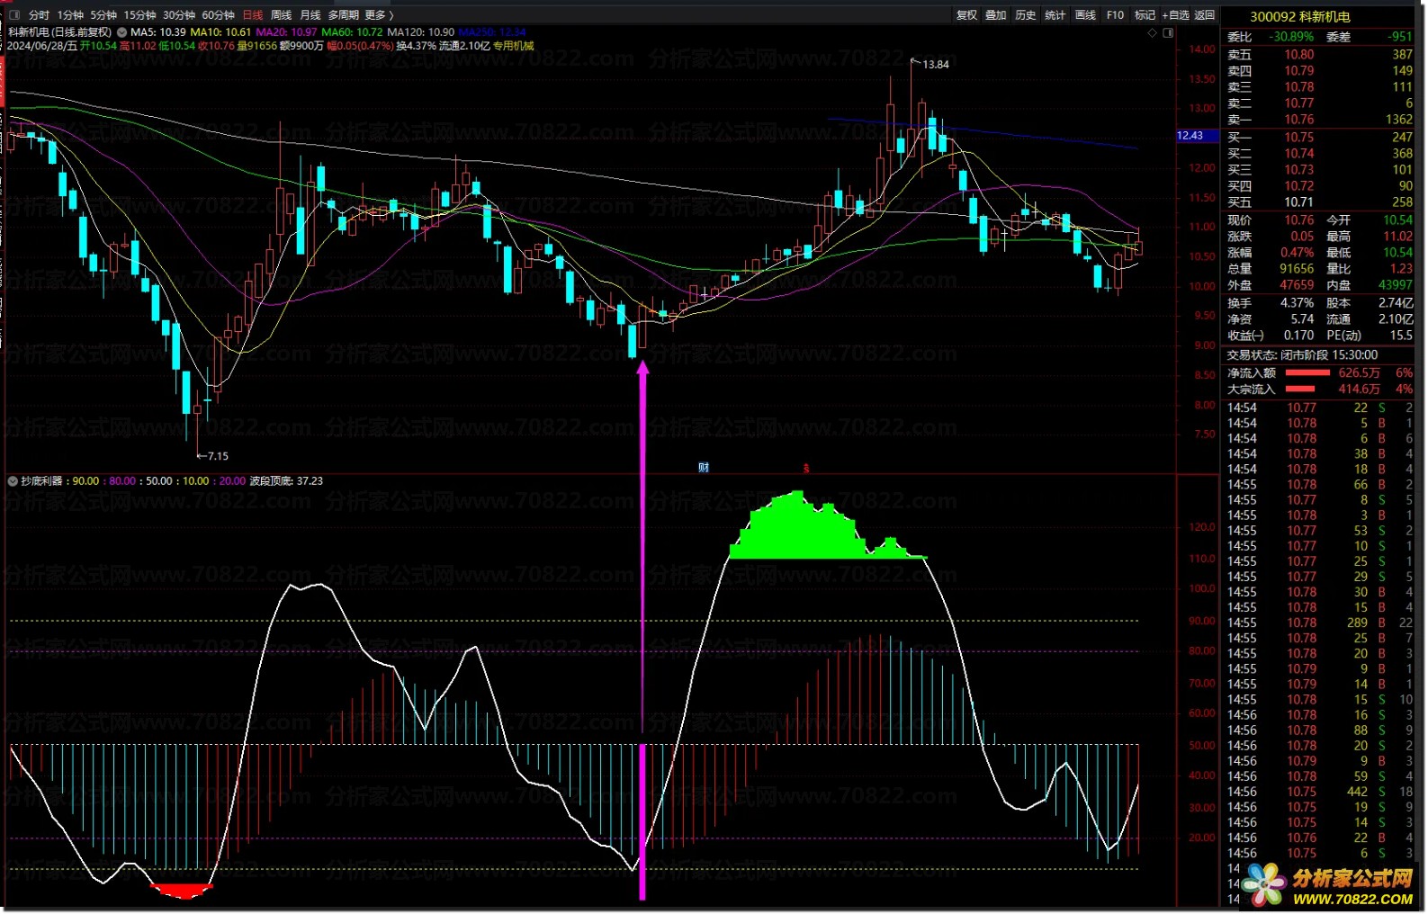This screenshot has height=914, width=1428.
Task: Click the 委比 -30.89% value
Action: pos(1291,37)
